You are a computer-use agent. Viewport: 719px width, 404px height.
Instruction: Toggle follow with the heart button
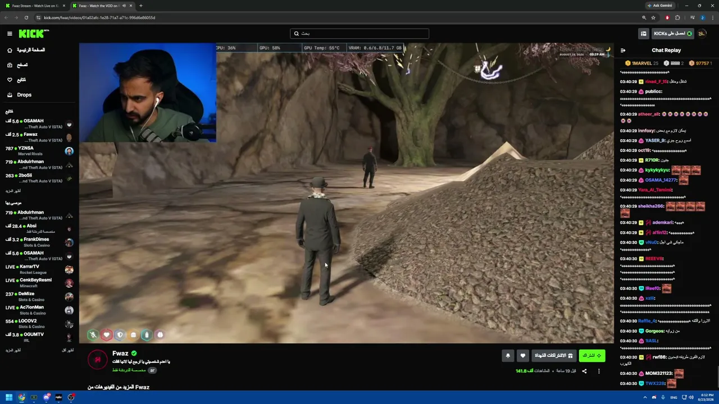pyautogui.click(x=522, y=356)
